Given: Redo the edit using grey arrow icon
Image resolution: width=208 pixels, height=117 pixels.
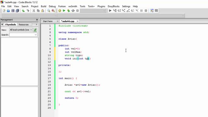Looking at the screenshot, I should point(28,11).
